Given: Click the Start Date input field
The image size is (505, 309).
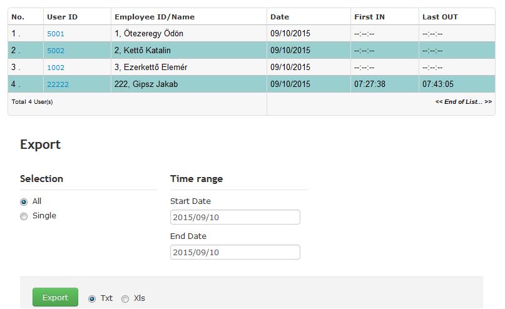Looking at the screenshot, I should tap(235, 217).
